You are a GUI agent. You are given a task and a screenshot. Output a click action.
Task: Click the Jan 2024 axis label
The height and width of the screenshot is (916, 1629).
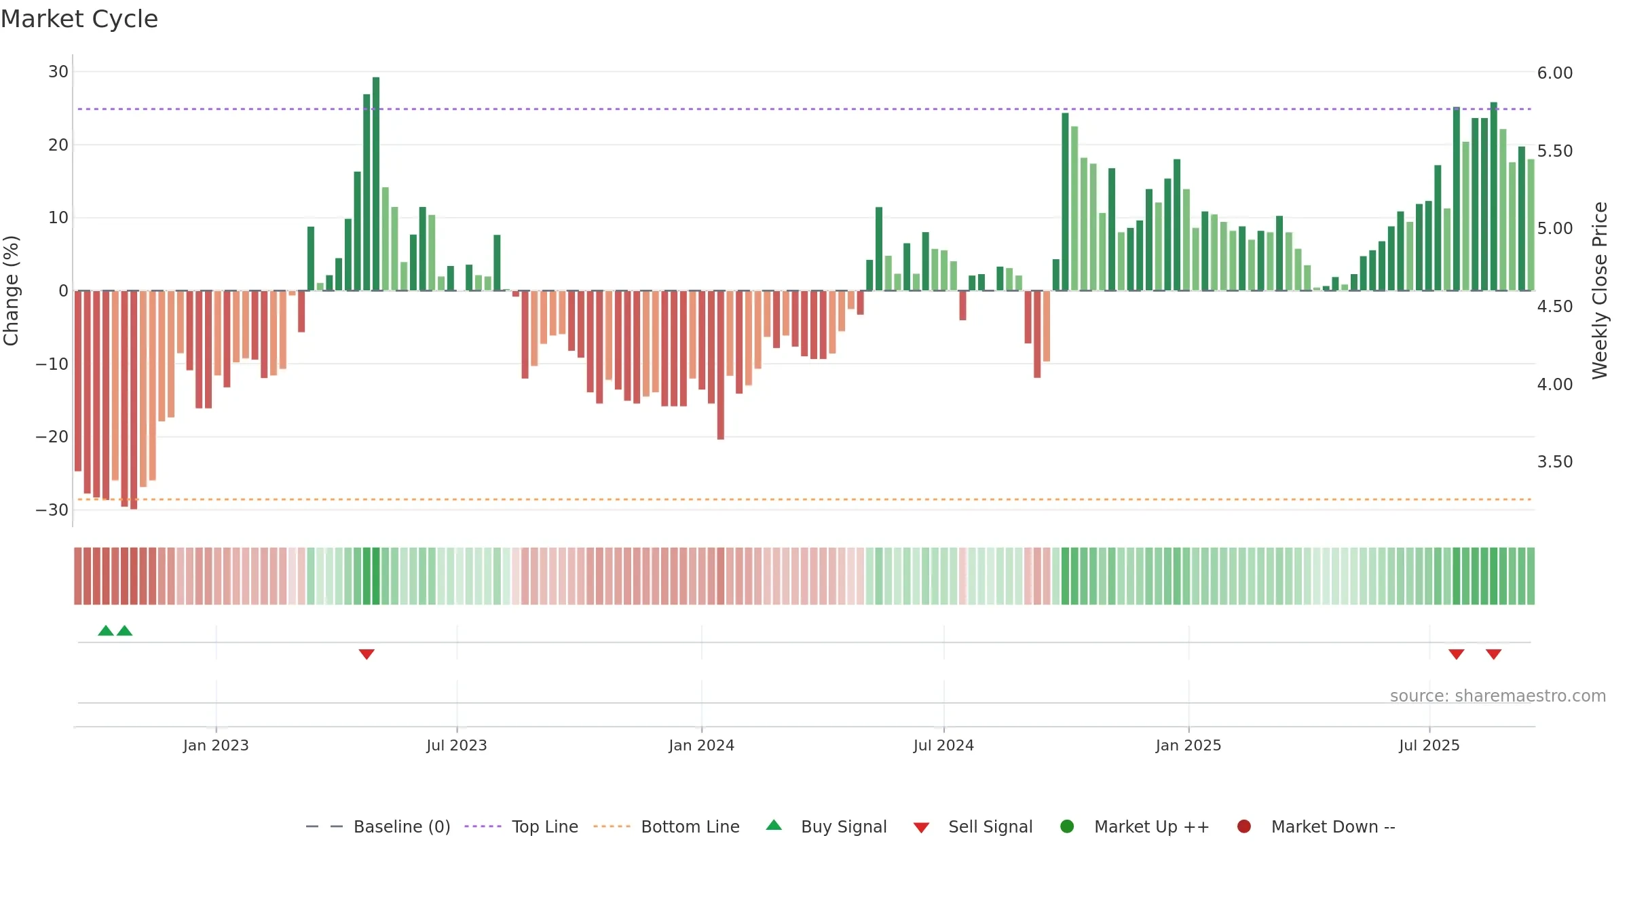[x=702, y=745]
